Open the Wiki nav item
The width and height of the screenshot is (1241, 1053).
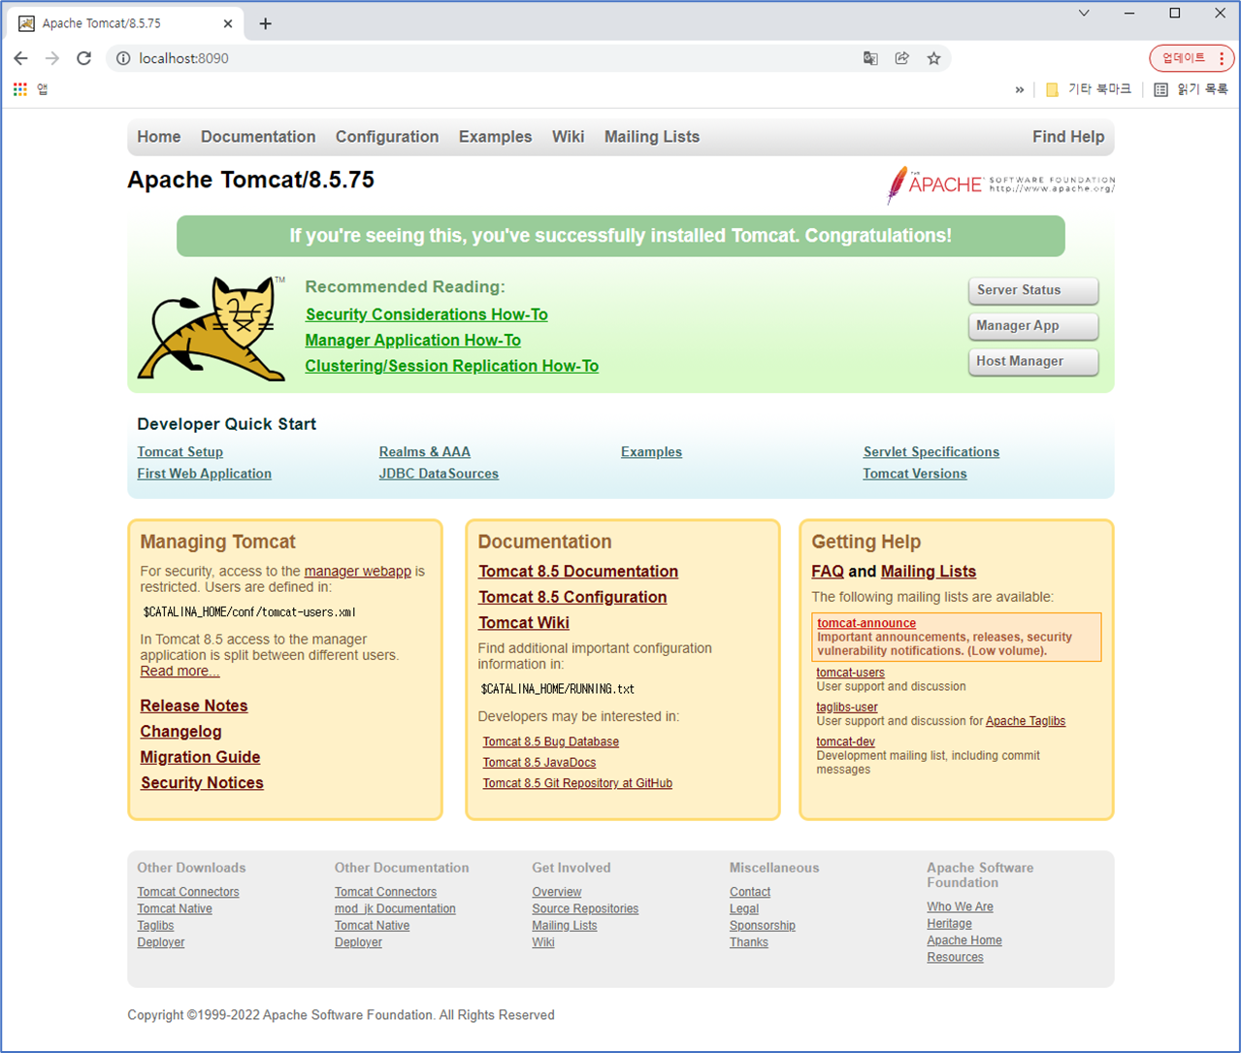coord(568,137)
